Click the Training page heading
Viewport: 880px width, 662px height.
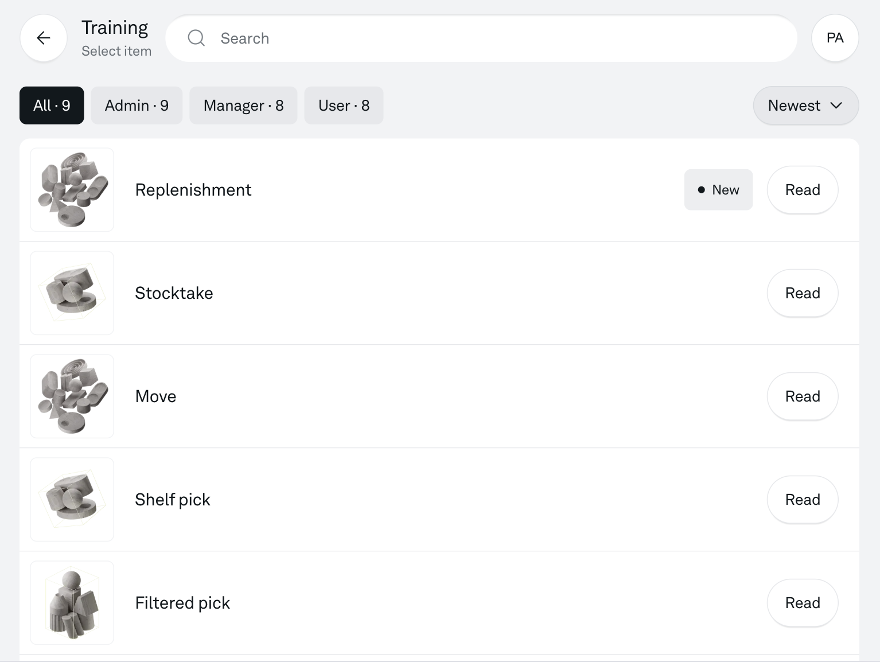pyautogui.click(x=115, y=28)
